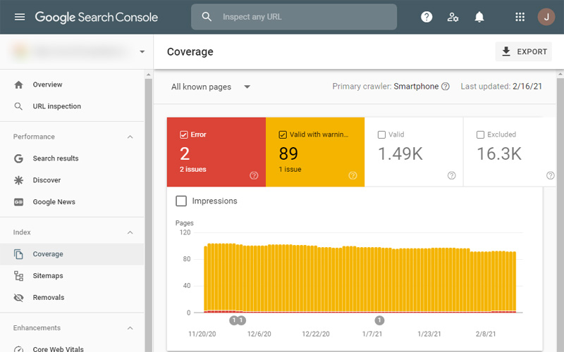Check the Excluded checkbox
This screenshot has width=564, height=352.
pos(480,134)
